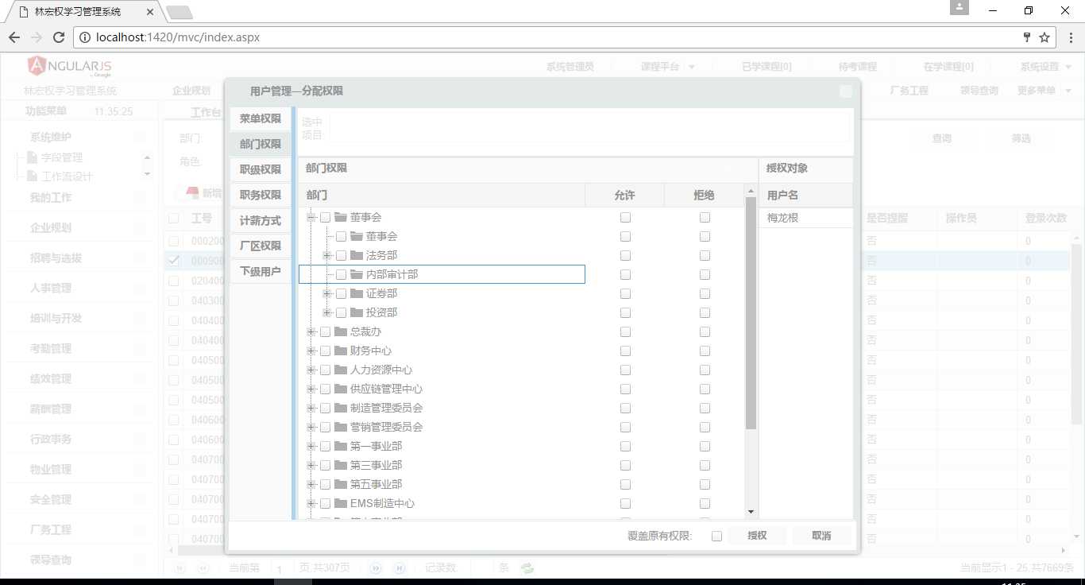1085x585 pixels.
Task: Open 人事管理 in the sidebar menu
Action: (x=51, y=288)
